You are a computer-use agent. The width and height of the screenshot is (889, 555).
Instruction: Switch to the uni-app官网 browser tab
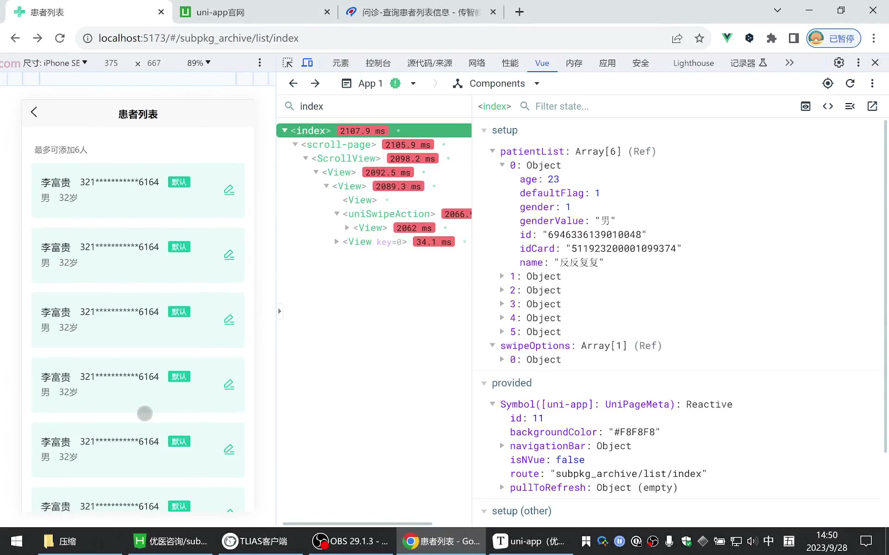(x=255, y=12)
